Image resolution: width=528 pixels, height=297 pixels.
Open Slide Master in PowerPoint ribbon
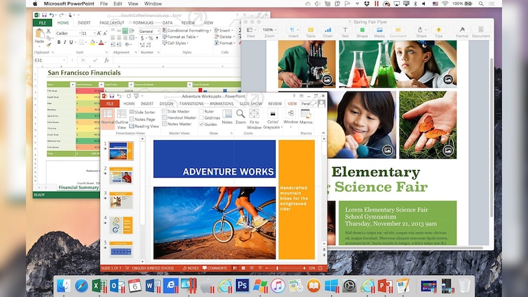(176, 111)
